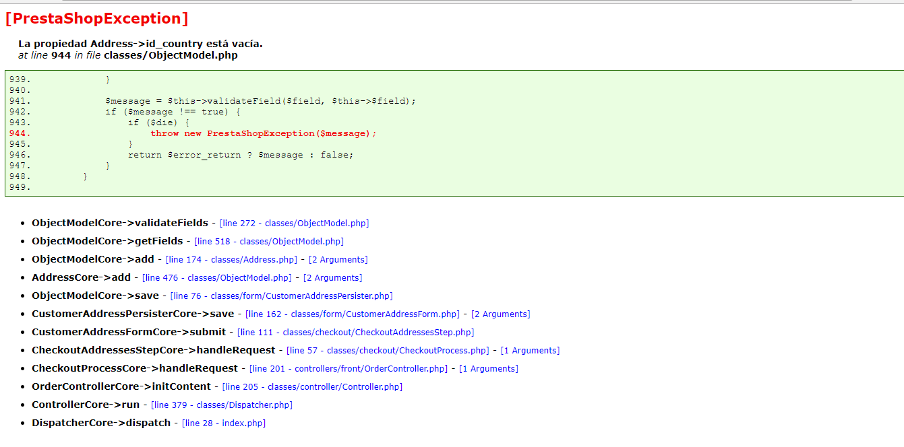This screenshot has width=904, height=447.
Task: Click the 'if ($die) {' code line
Action: pos(159,123)
